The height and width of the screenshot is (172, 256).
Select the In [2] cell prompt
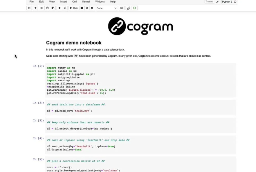point(39,103)
